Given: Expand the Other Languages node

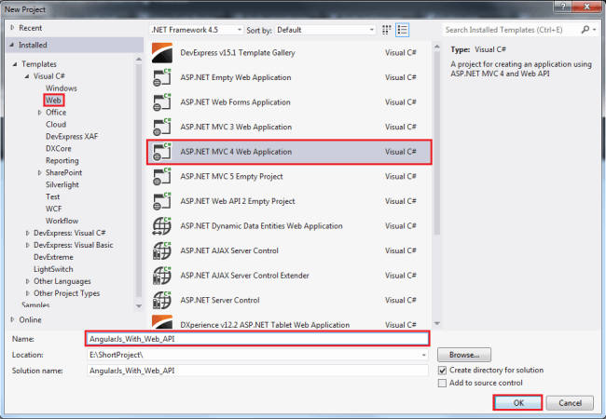Looking at the screenshot, I should 27,281.
